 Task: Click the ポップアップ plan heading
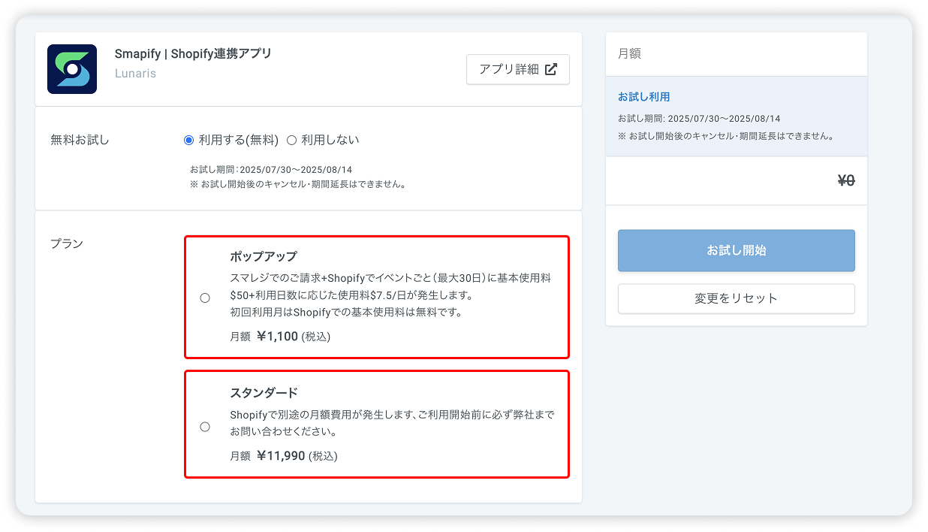pyautogui.click(x=264, y=256)
